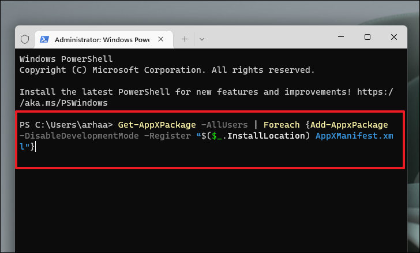
Task: Click the administrator shield icon
Action: pos(25,39)
